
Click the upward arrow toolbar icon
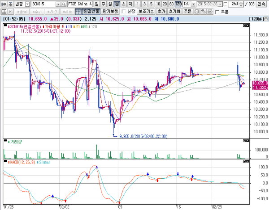pos(10,4)
